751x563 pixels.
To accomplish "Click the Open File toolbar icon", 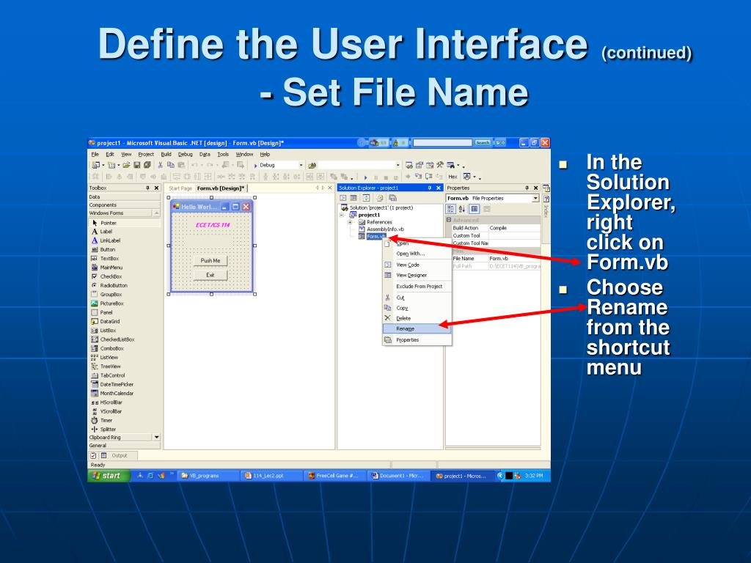I will pyautogui.click(x=126, y=165).
